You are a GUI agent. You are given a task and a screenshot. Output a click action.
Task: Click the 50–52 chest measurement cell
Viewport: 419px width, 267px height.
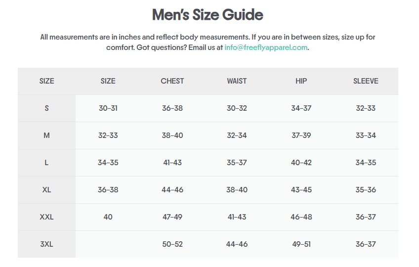[172, 244]
